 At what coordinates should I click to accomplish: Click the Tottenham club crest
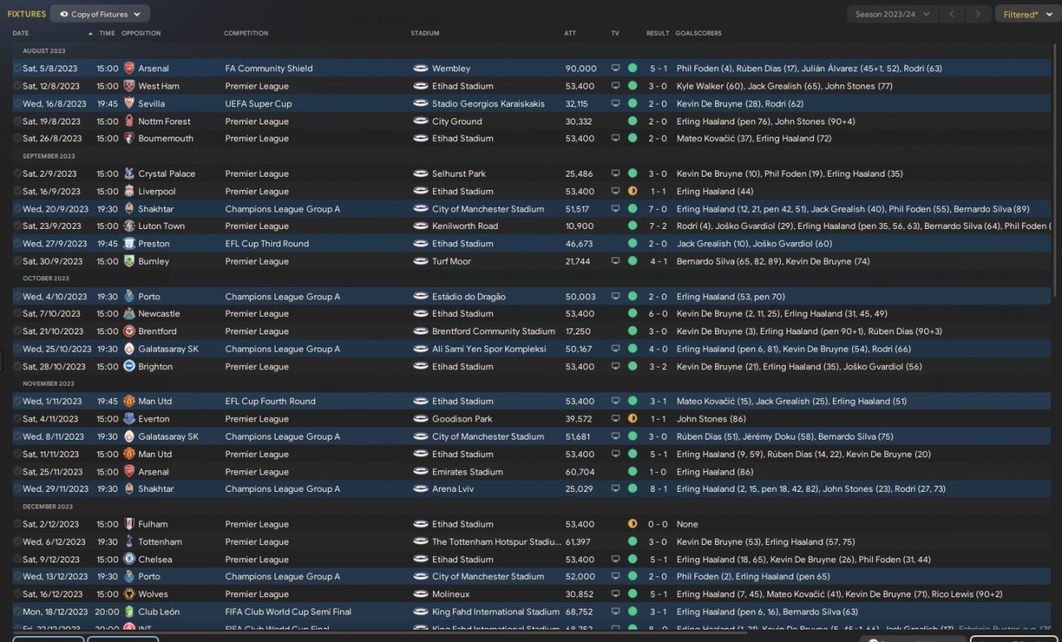pos(129,542)
